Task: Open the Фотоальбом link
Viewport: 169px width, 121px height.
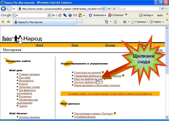Action: click(x=26, y=81)
